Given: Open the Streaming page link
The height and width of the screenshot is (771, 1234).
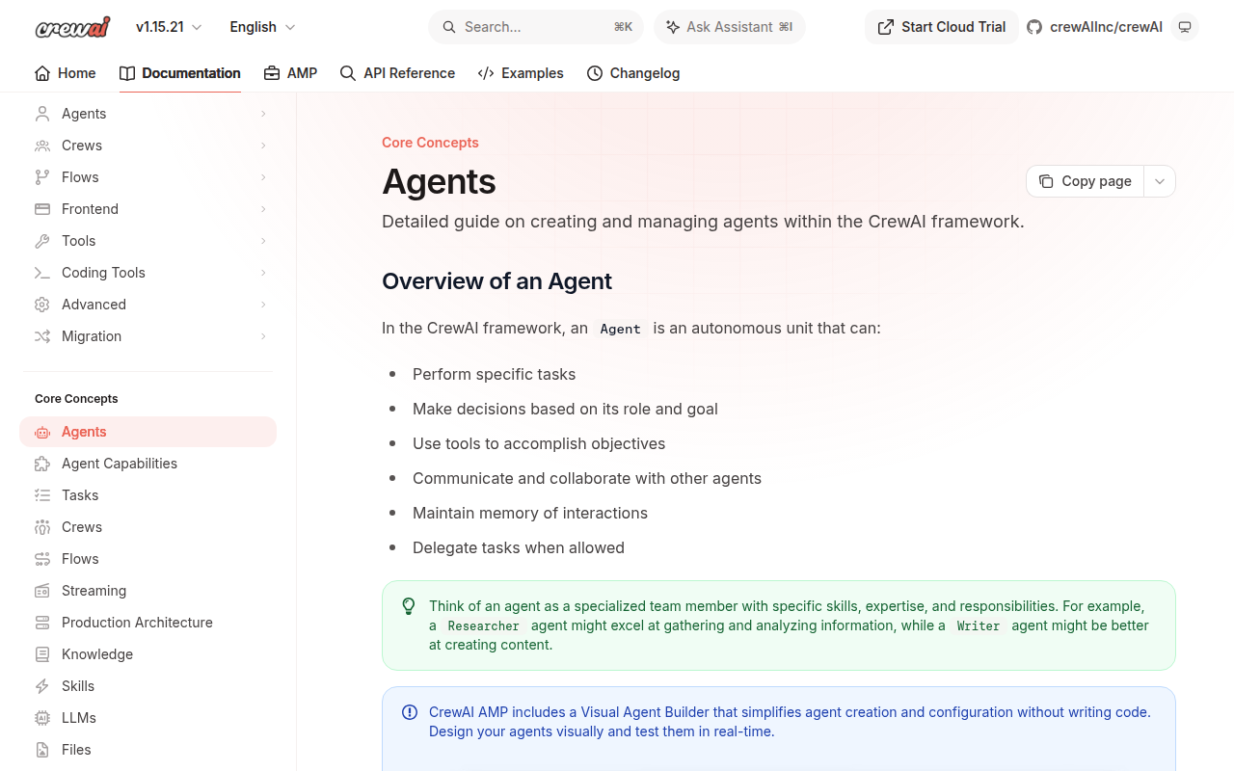Looking at the screenshot, I should point(148,591).
